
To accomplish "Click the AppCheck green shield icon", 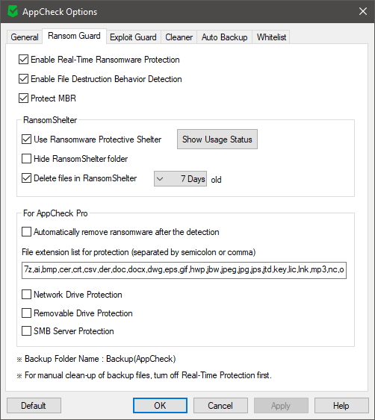I will pyautogui.click(x=13, y=11).
